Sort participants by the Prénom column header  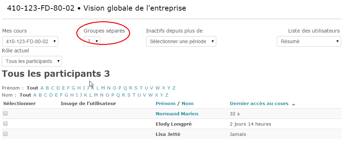point(165,103)
